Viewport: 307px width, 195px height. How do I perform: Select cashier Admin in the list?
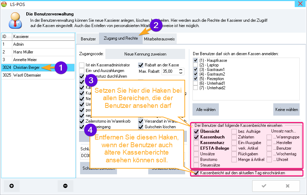[38, 44]
